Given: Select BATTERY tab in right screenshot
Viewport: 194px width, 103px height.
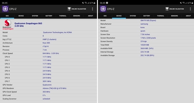Looking at the screenshot, I should 147,16.
